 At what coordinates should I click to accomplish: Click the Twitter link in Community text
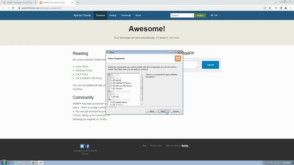click(103, 119)
